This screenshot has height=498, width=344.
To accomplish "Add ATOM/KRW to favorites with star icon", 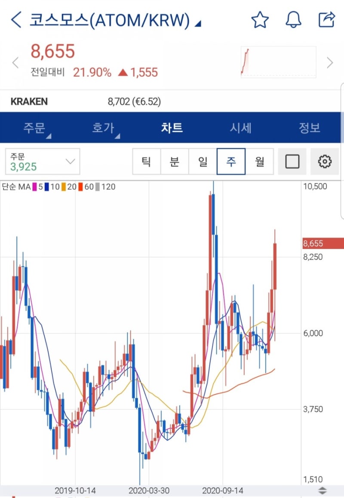I will [260, 20].
